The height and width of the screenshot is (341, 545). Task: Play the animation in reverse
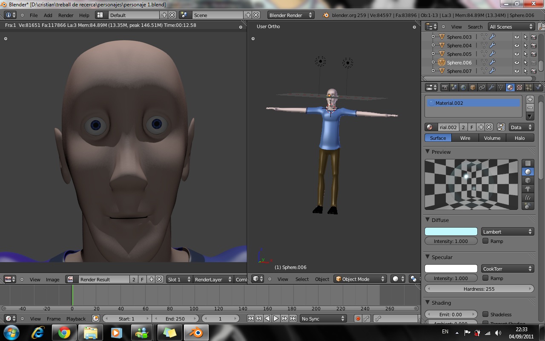[267, 318]
